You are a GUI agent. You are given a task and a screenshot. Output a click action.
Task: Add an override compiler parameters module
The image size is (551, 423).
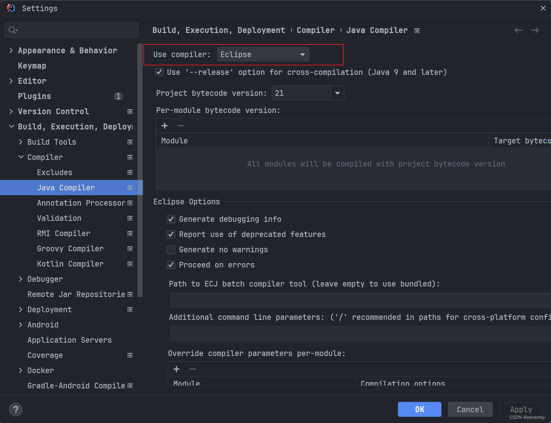pyautogui.click(x=176, y=369)
